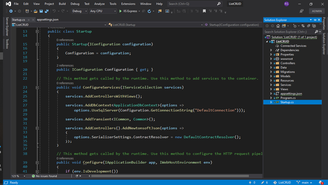This screenshot has height=185, width=328.
Task: Click the Home icon in Solution Explorer
Action: point(278,26)
